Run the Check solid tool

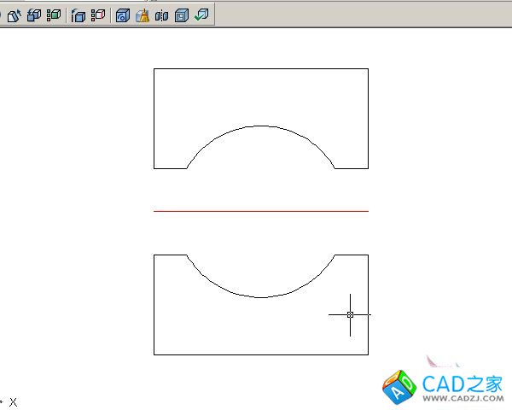[x=201, y=15]
